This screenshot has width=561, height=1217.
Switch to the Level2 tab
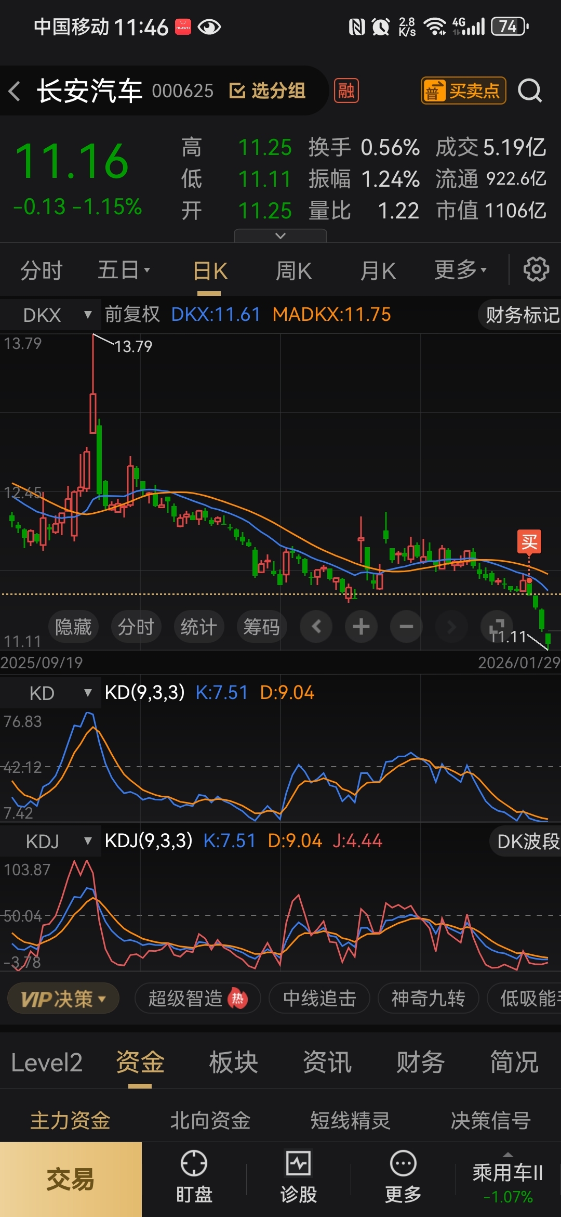(47, 1063)
